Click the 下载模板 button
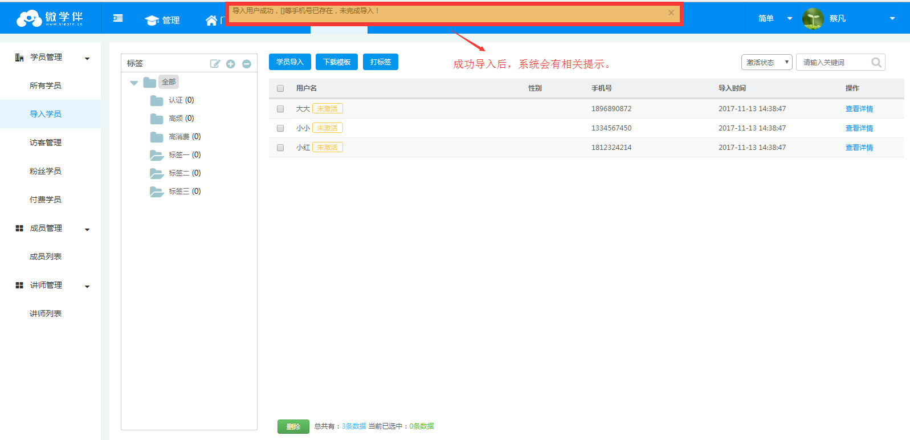The image size is (910, 440). (337, 62)
